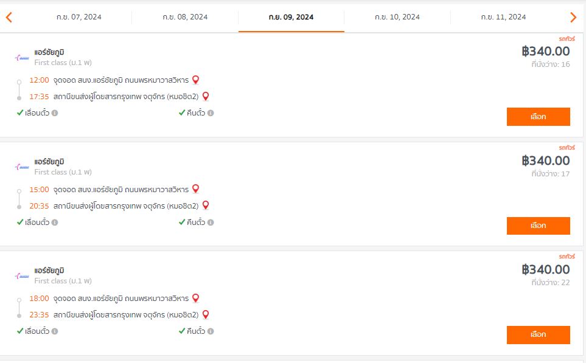The width and height of the screenshot is (586, 363).
Task: Show info icon beside คืนตั๋ว on 15:00 trip
Action: click(x=211, y=222)
